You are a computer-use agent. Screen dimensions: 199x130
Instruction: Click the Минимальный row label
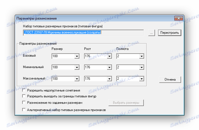(33, 67)
